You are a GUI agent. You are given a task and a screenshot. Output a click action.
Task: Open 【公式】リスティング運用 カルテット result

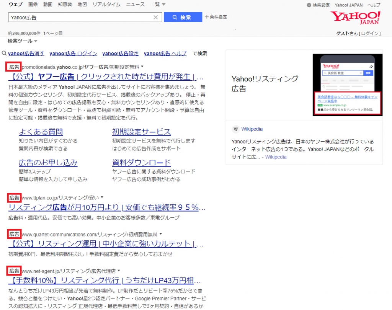(106, 244)
